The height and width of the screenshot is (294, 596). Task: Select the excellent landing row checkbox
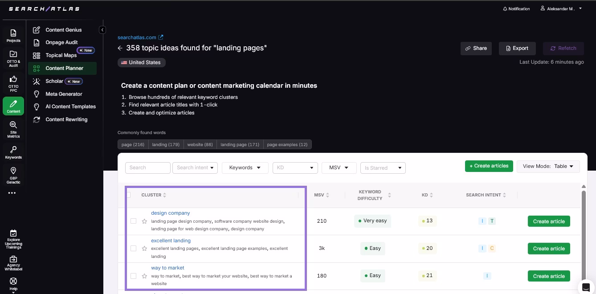point(133,249)
